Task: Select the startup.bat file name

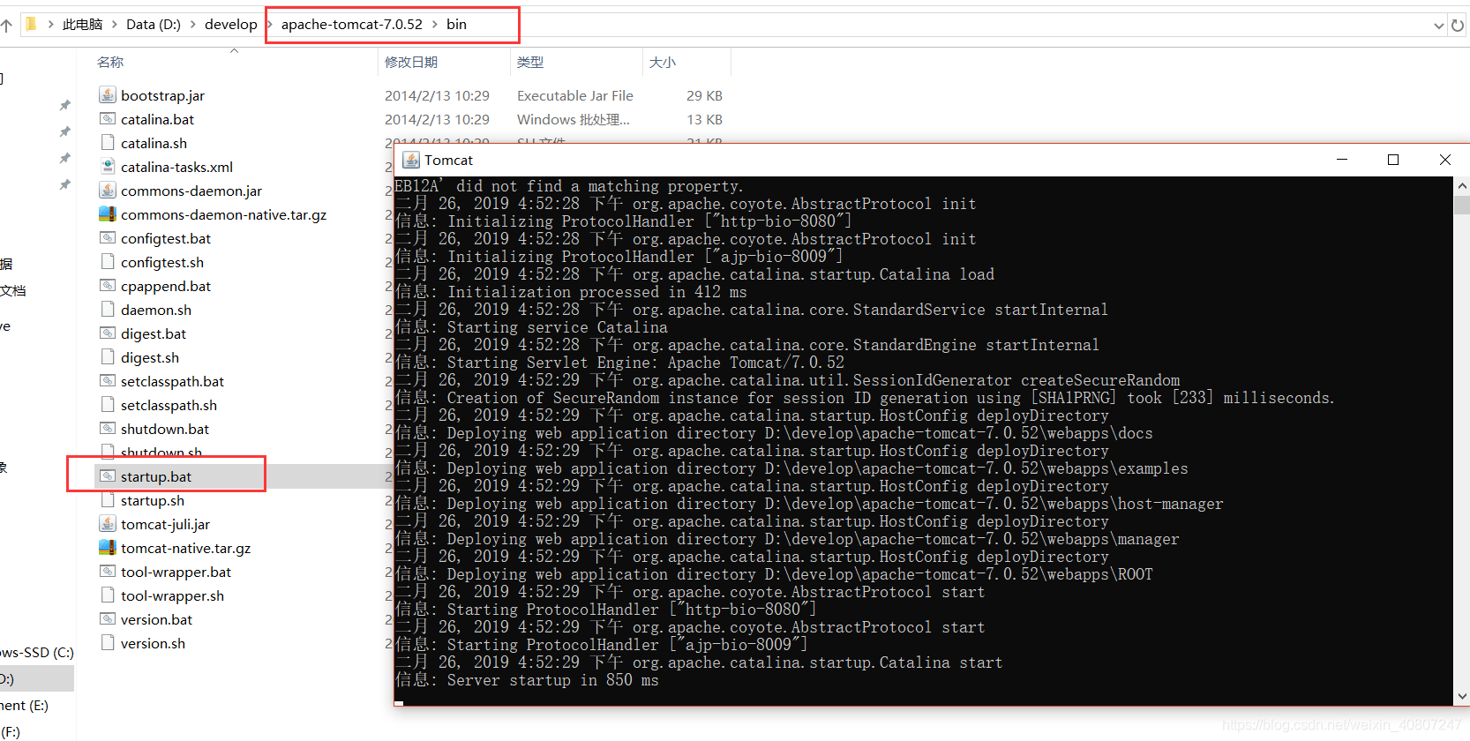Action: [x=156, y=476]
